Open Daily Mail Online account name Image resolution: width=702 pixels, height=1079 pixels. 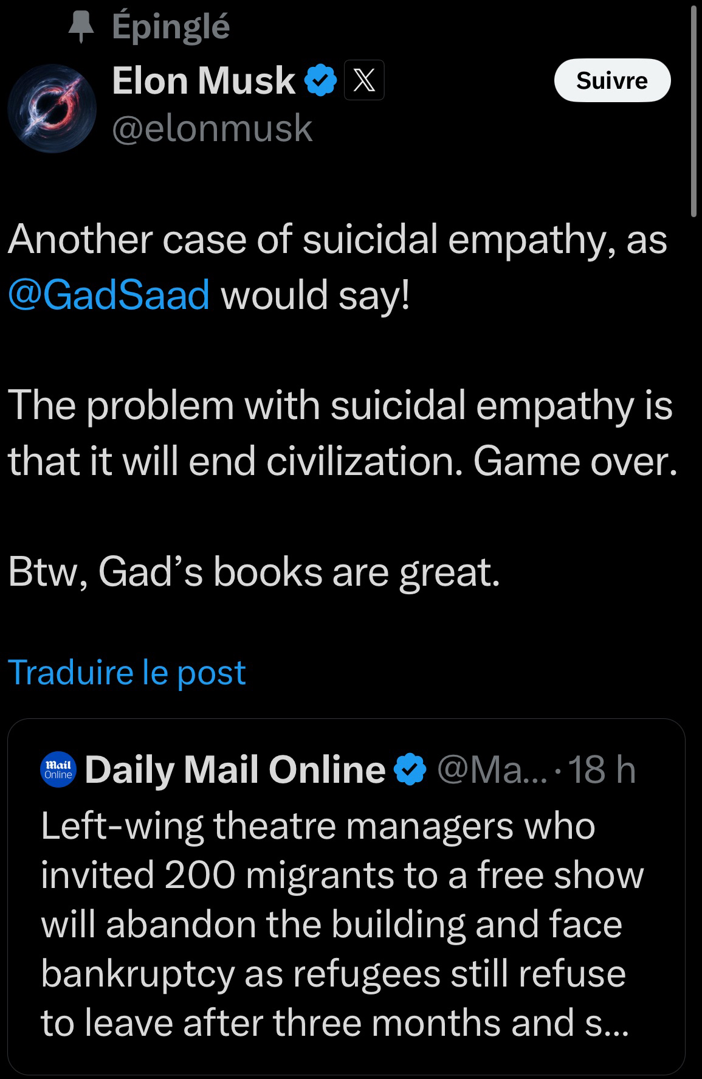[x=235, y=770]
